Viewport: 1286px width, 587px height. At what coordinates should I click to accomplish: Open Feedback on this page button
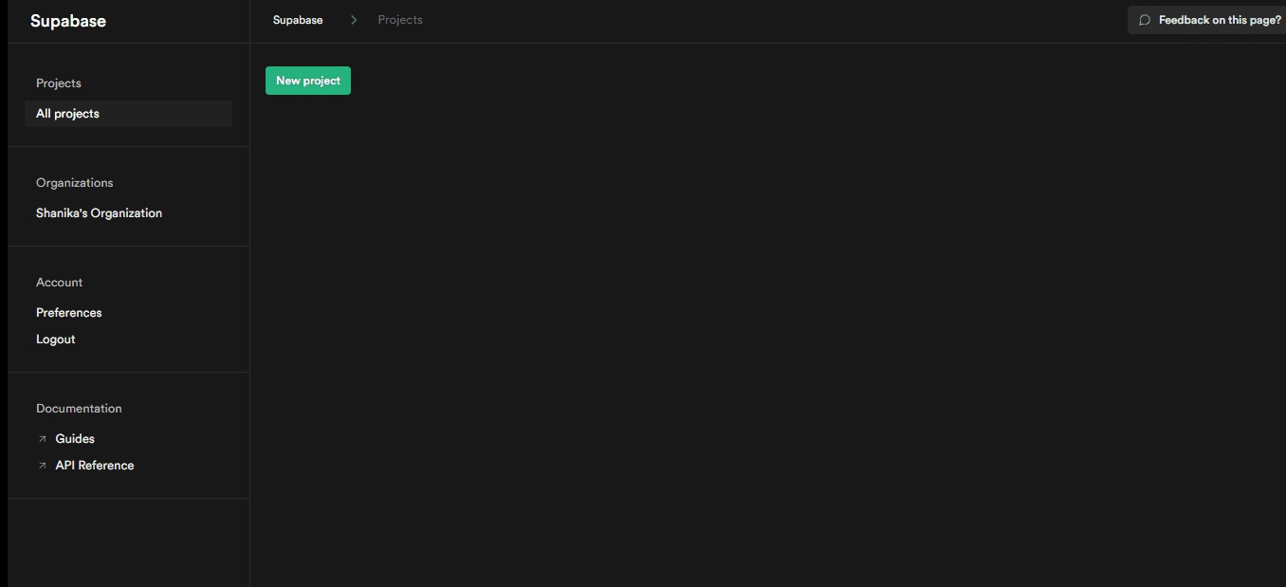tap(1206, 20)
